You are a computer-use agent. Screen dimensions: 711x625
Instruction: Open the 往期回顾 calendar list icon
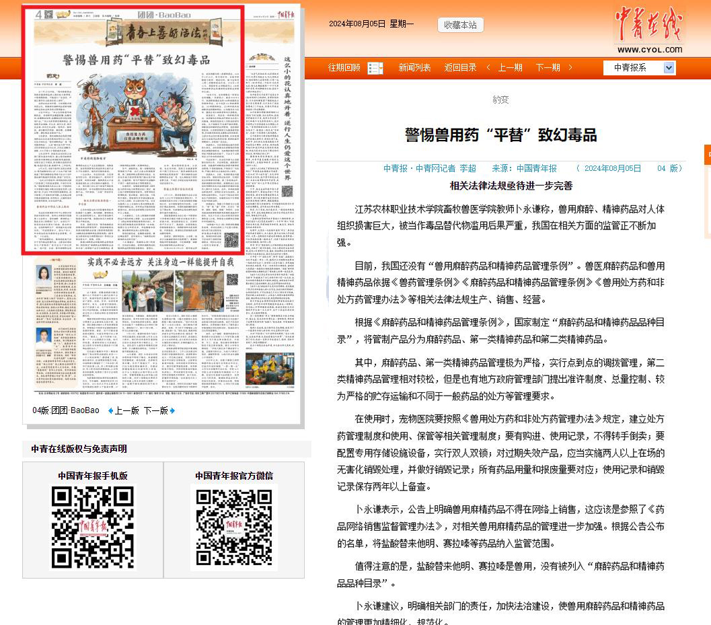pos(375,68)
